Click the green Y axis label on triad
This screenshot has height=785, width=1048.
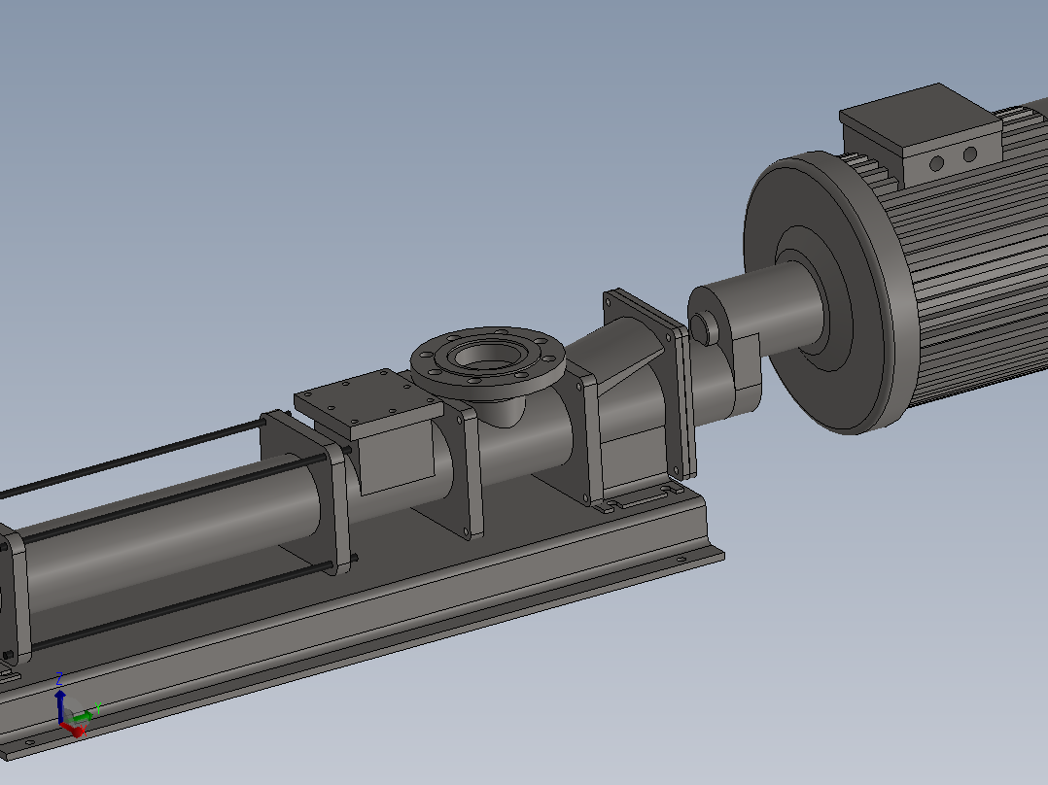tap(97, 708)
